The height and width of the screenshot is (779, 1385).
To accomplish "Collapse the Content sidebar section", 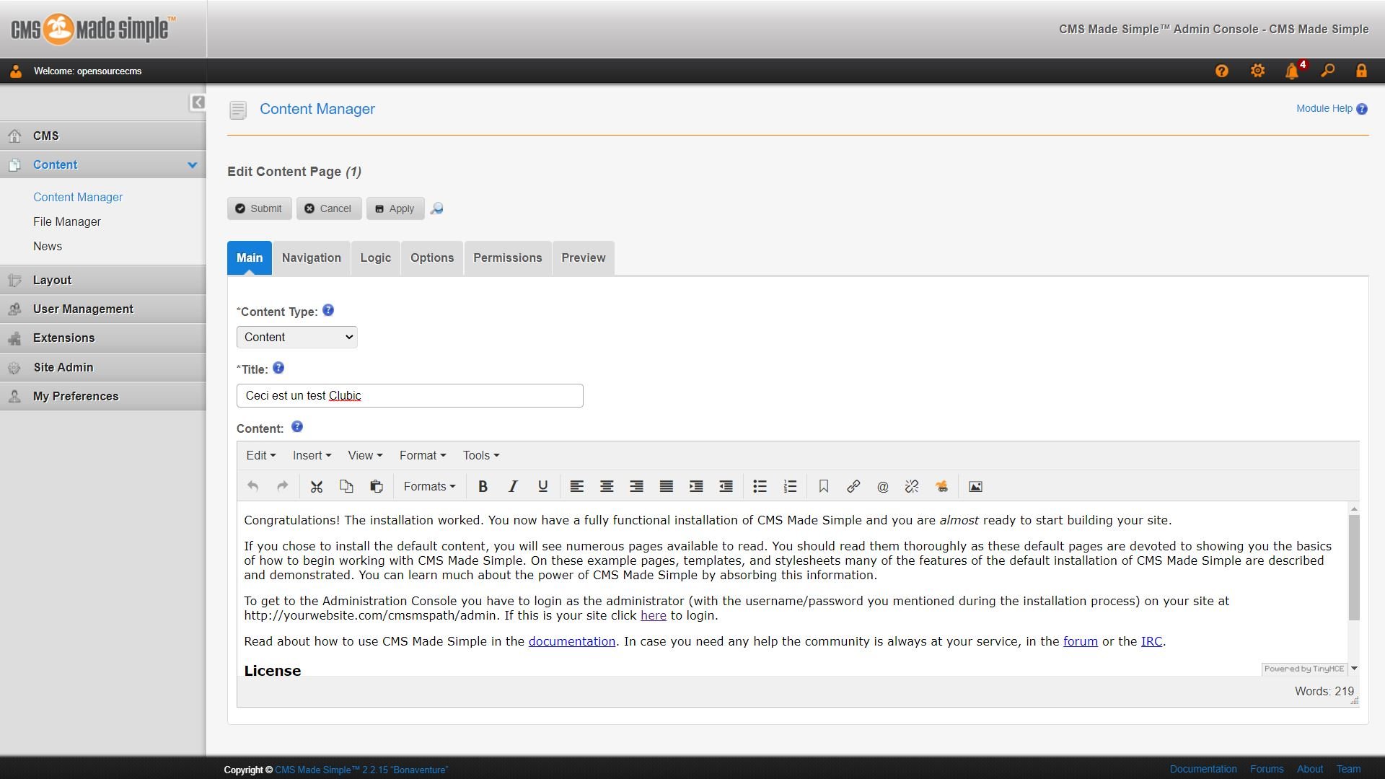I will (x=192, y=165).
